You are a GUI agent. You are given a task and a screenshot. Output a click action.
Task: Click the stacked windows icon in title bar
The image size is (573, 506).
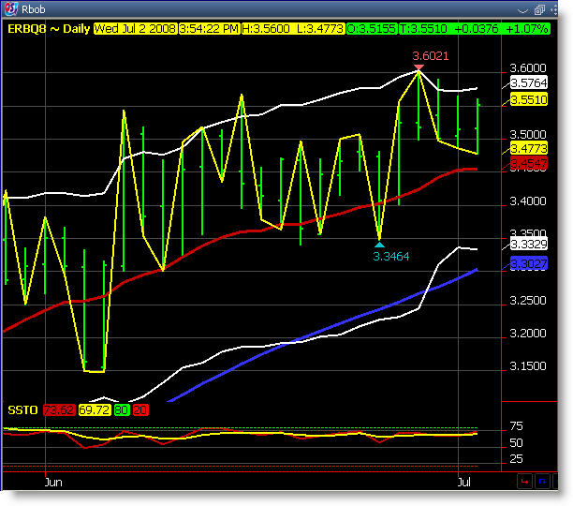pyautogui.click(x=539, y=10)
